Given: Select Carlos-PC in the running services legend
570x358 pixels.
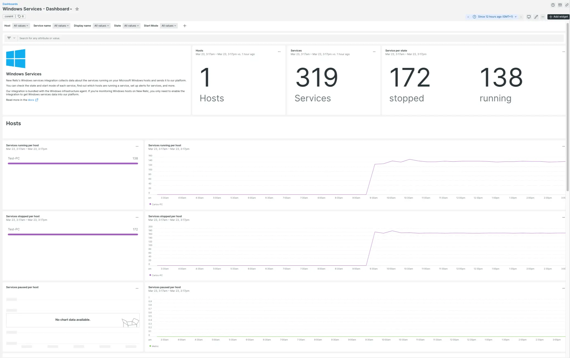Looking at the screenshot, I should (x=156, y=204).
